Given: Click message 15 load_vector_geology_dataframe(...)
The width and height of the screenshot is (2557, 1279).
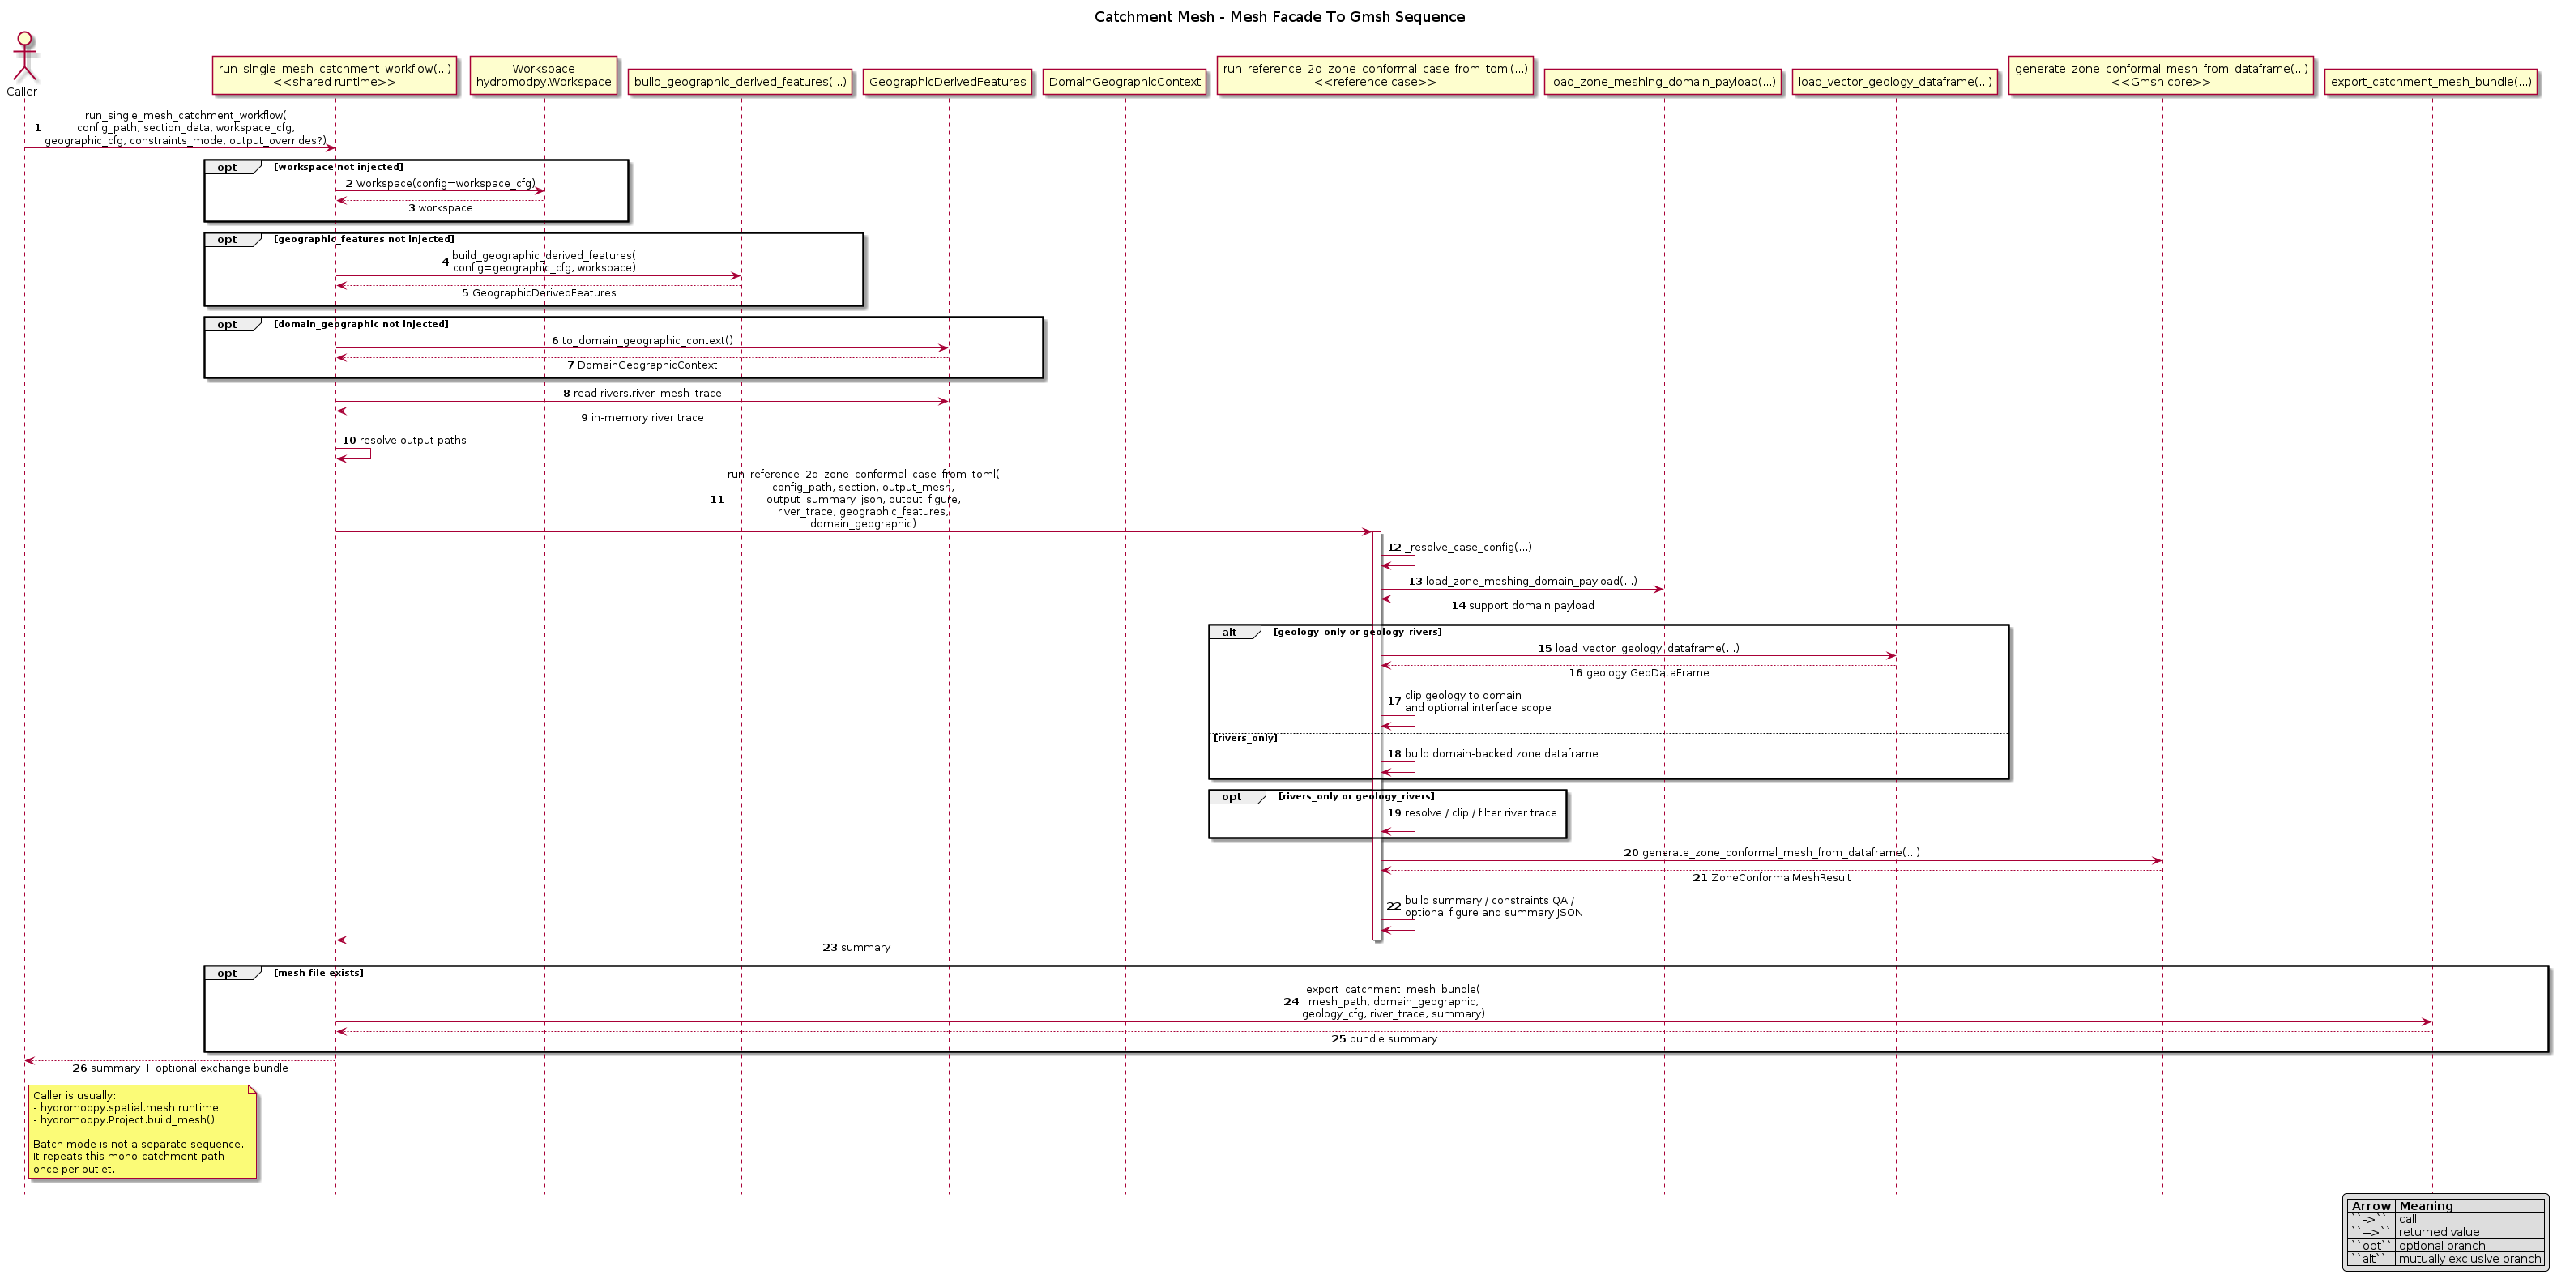Looking at the screenshot, I should [x=1639, y=649].
